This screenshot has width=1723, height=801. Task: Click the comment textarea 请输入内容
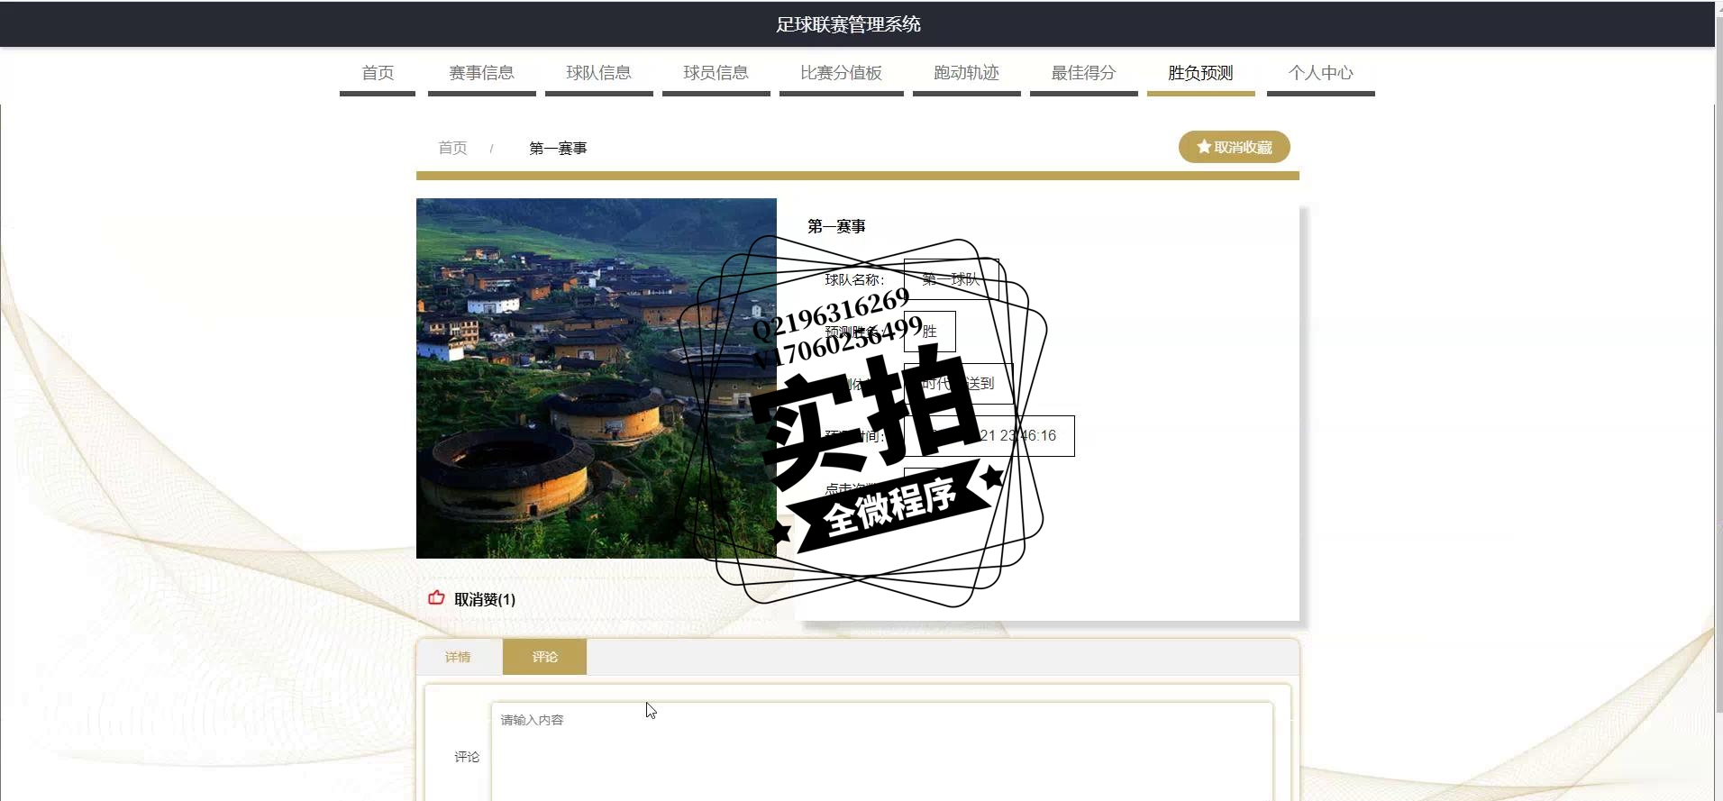click(x=882, y=751)
